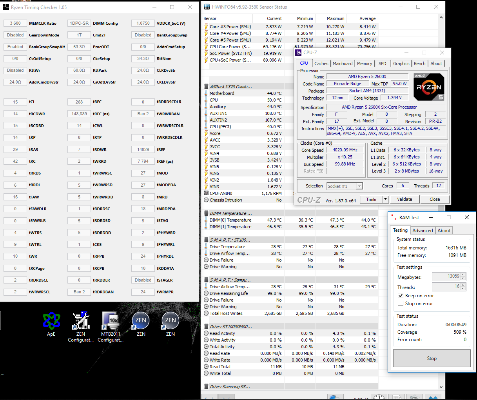
Task: Switch to the Memory tab in CPU-Z
Action: [x=365, y=64]
